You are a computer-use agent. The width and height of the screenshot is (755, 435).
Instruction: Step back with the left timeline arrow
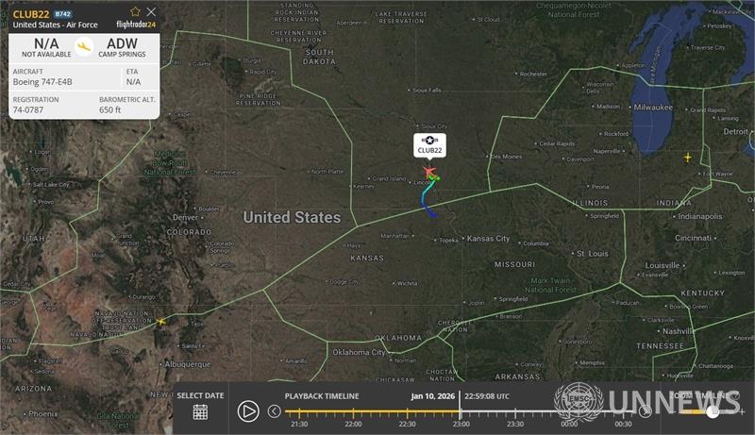(274, 411)
